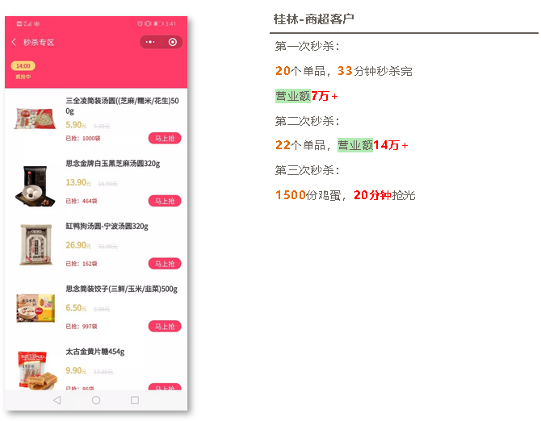Viewport: 541px width, 421px height.
Task: Open the 太古金黄片糖 product image
Action: pos(37,370)
